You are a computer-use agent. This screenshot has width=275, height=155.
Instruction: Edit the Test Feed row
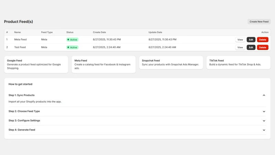click(x=251, y=47)
